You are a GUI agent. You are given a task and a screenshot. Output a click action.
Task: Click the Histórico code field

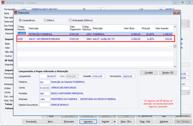coord(45,82)
